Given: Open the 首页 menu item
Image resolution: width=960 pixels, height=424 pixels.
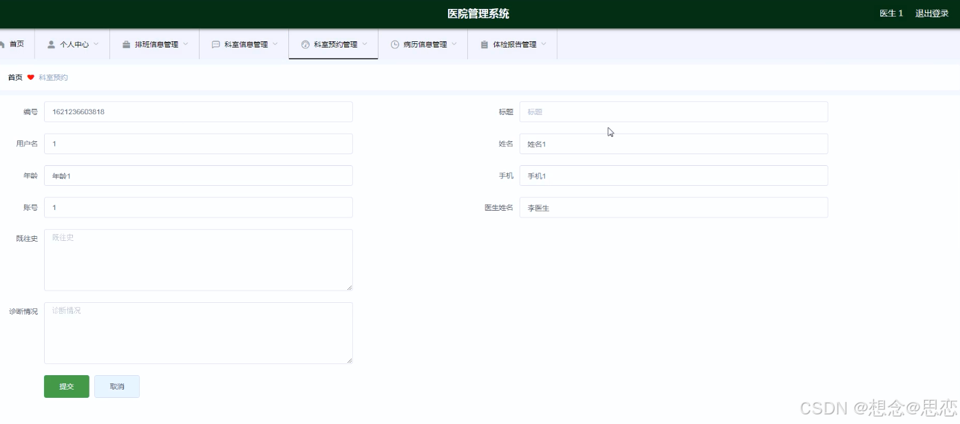Looking at the screenshot, I should [x=17, y=44].
